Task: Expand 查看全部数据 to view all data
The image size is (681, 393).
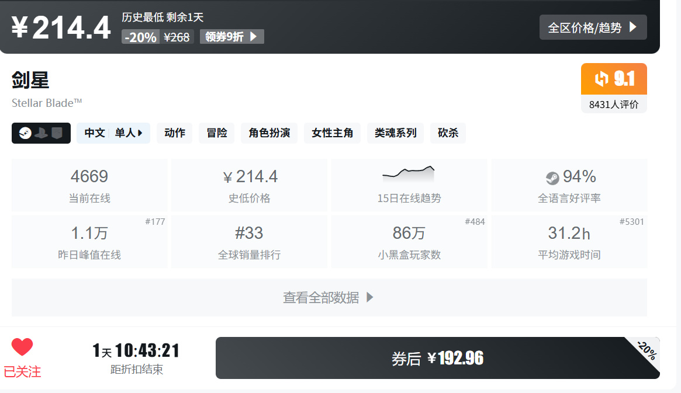Action: pyautogui.click(x=329, y=298)
